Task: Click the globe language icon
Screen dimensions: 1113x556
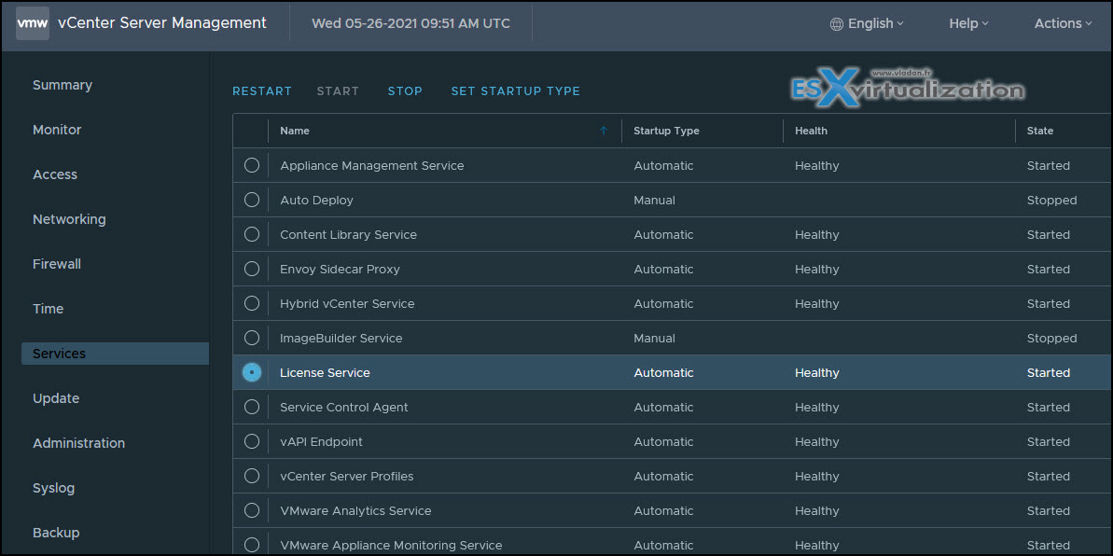Action: 837,24
